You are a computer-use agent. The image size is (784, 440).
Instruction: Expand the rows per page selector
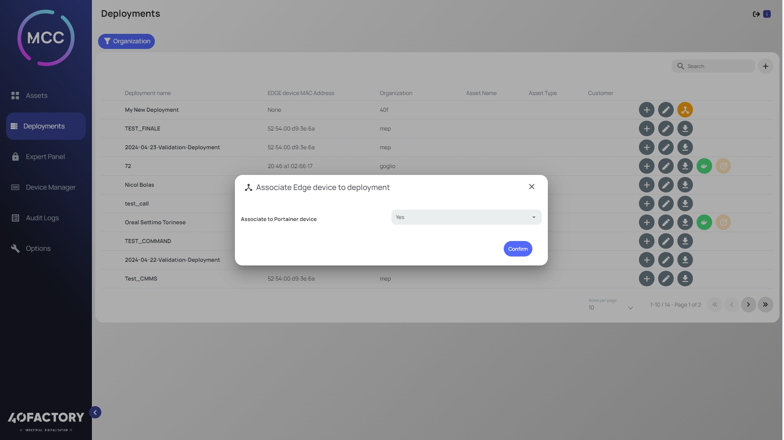(611, 307)
